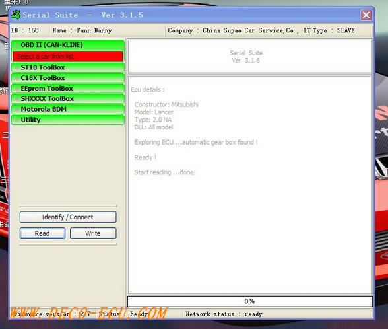388x329 pixels.
Task: Click the Identify / Connect button
Action: pos(68,217)
